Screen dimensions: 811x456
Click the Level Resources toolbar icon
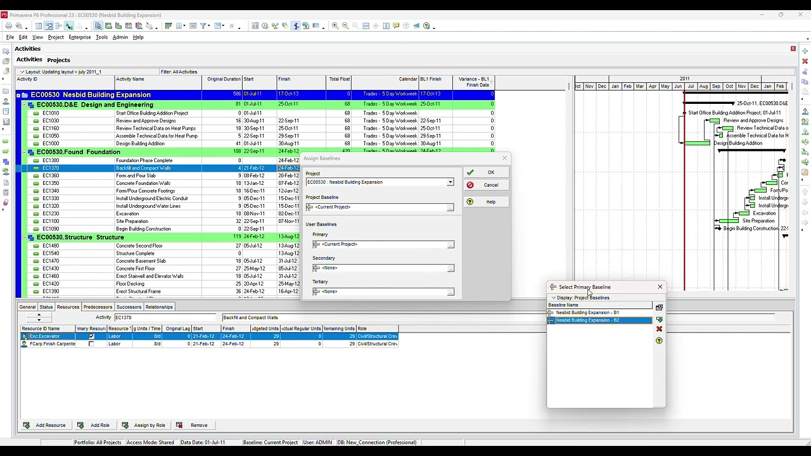point(275,26)
